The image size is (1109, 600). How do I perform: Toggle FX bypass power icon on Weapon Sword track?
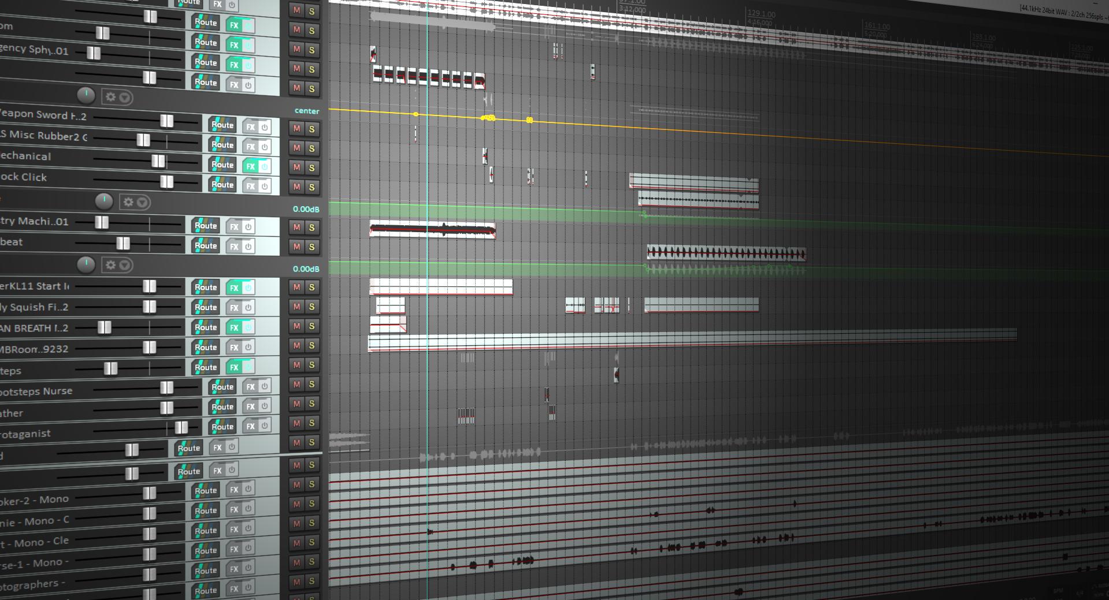tap(264, 126)
